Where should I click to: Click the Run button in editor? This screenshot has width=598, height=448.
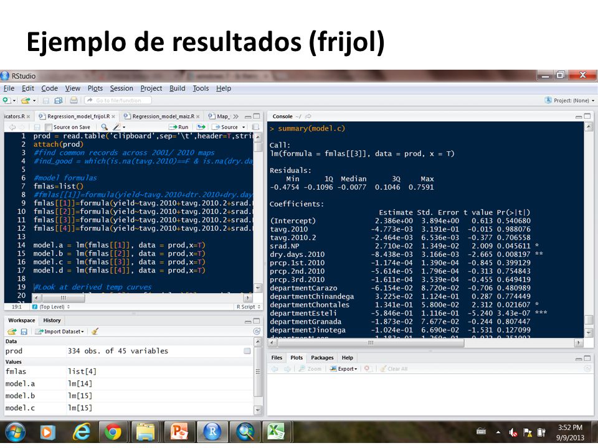179,127
